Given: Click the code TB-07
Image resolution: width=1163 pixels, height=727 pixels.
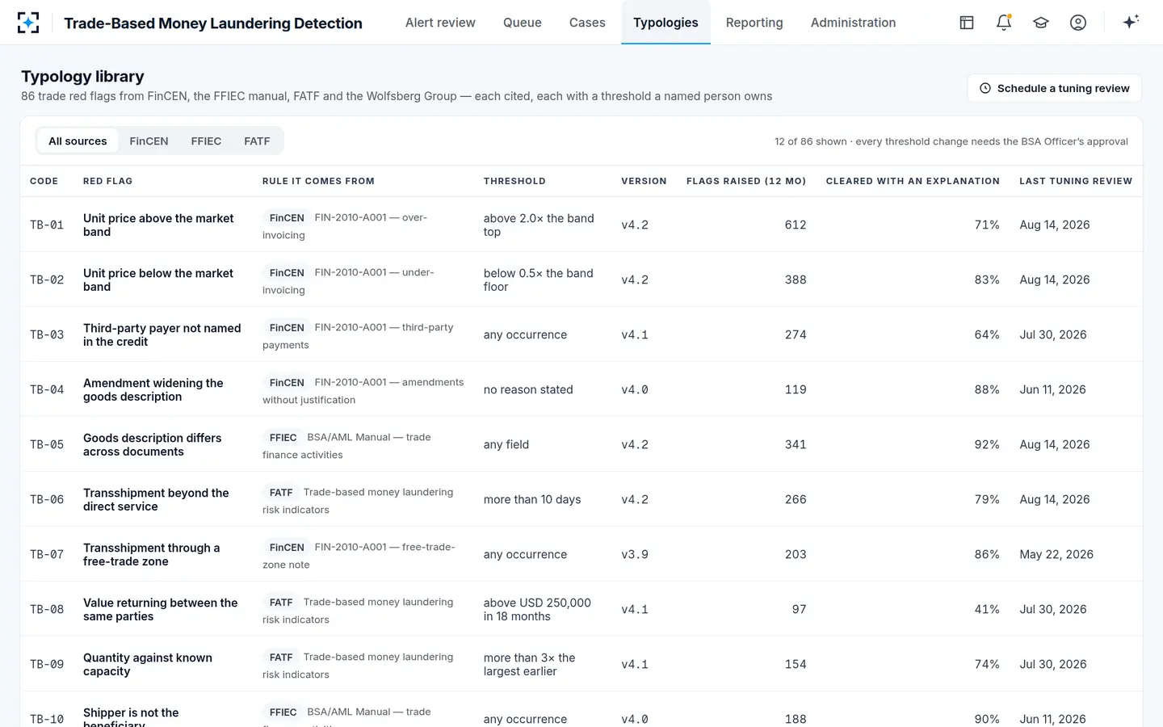Looking at the screenshot, I should click(x=47, y=555).
